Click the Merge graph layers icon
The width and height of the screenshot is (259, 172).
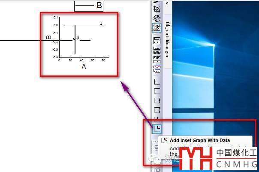[157, 60]
